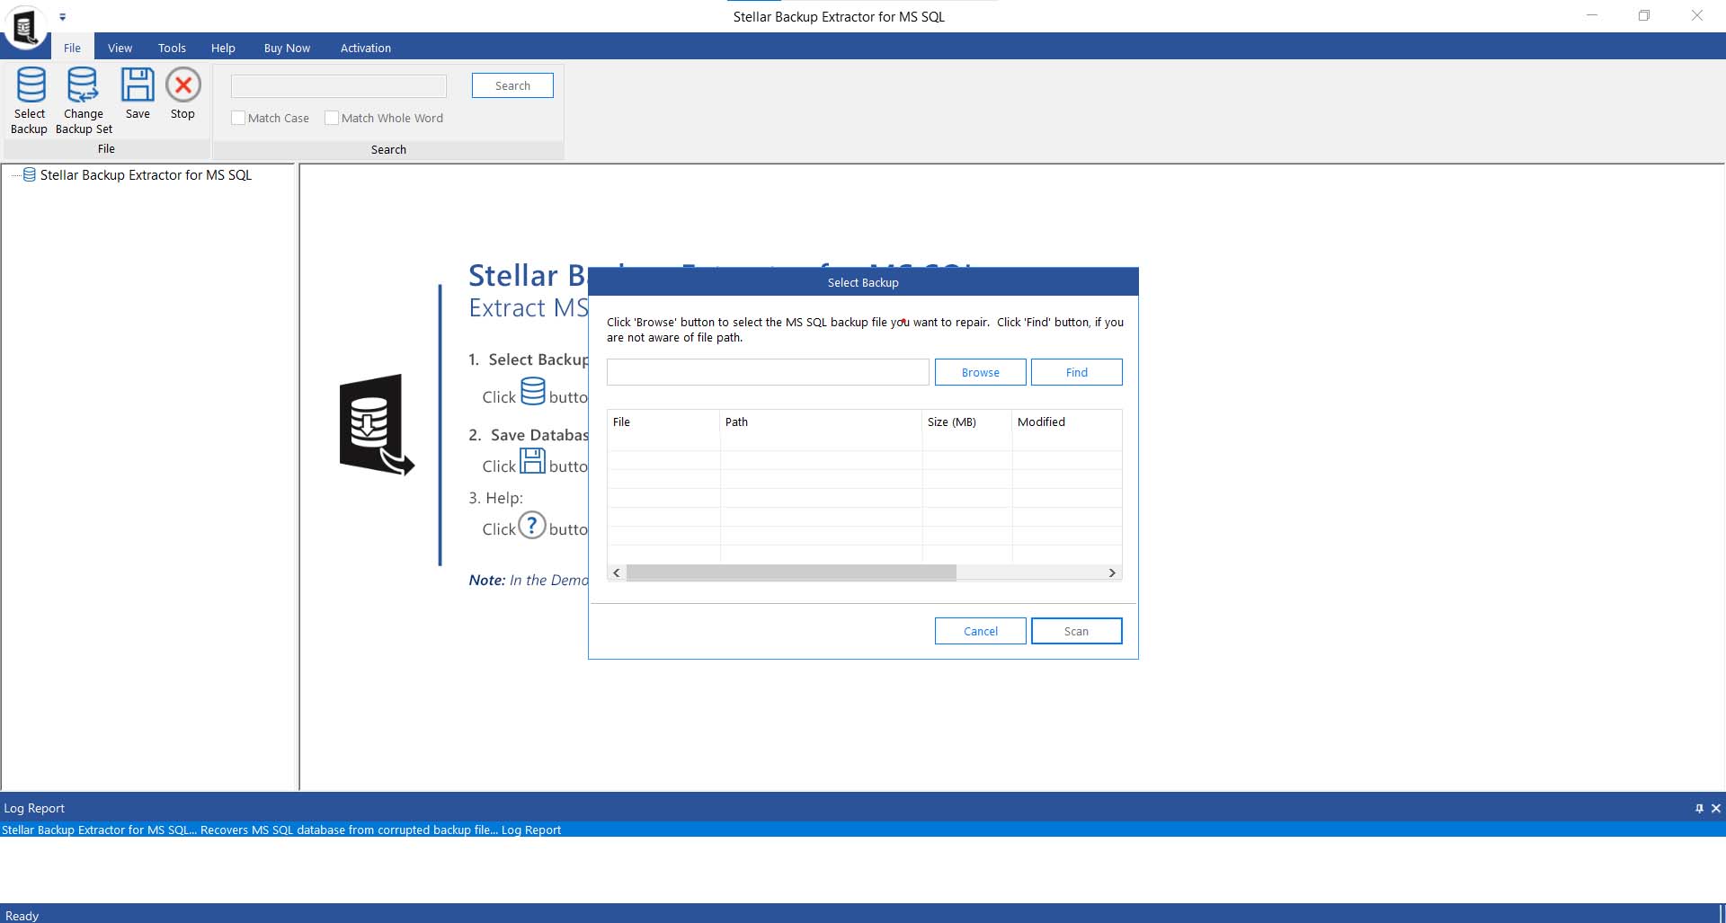This screenshot has height=923, width=1726.
Task: Open the Activation tab
Action: coord(365,48)
